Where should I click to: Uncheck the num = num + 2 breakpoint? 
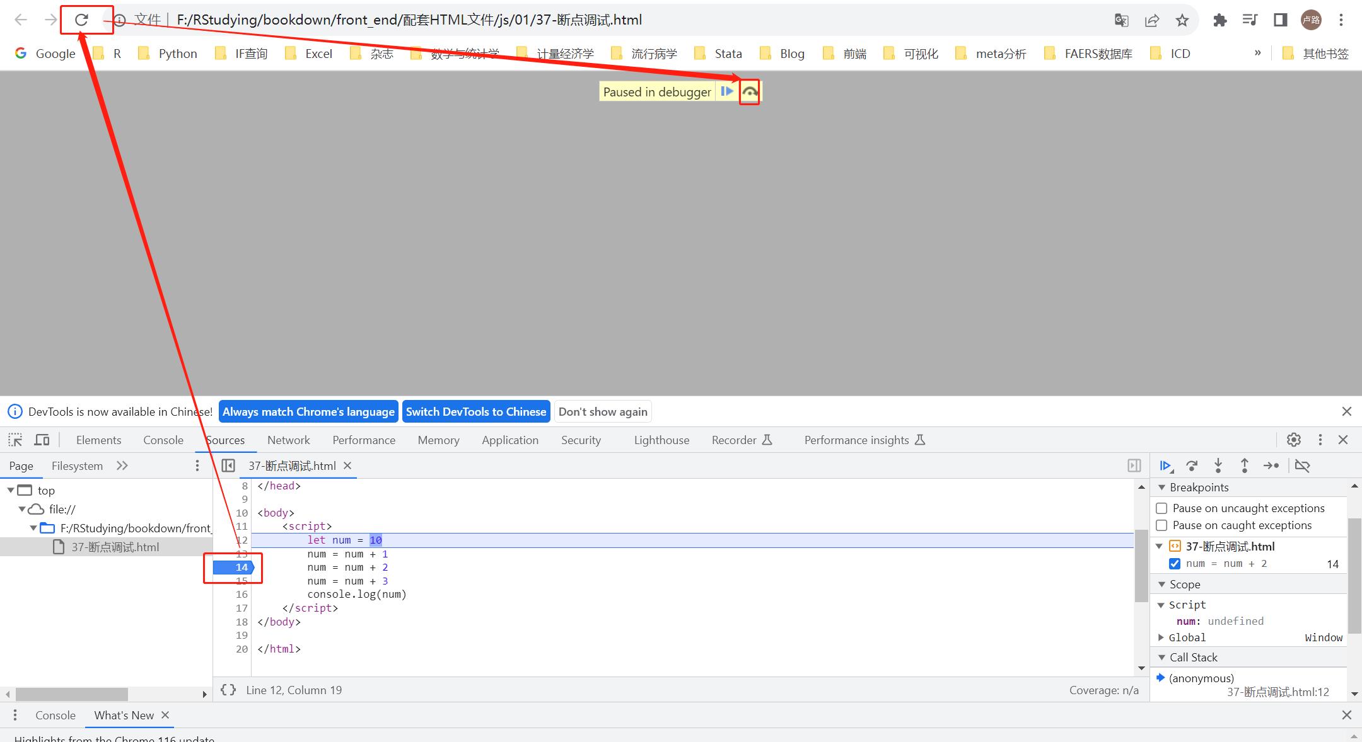point(1175,564)
